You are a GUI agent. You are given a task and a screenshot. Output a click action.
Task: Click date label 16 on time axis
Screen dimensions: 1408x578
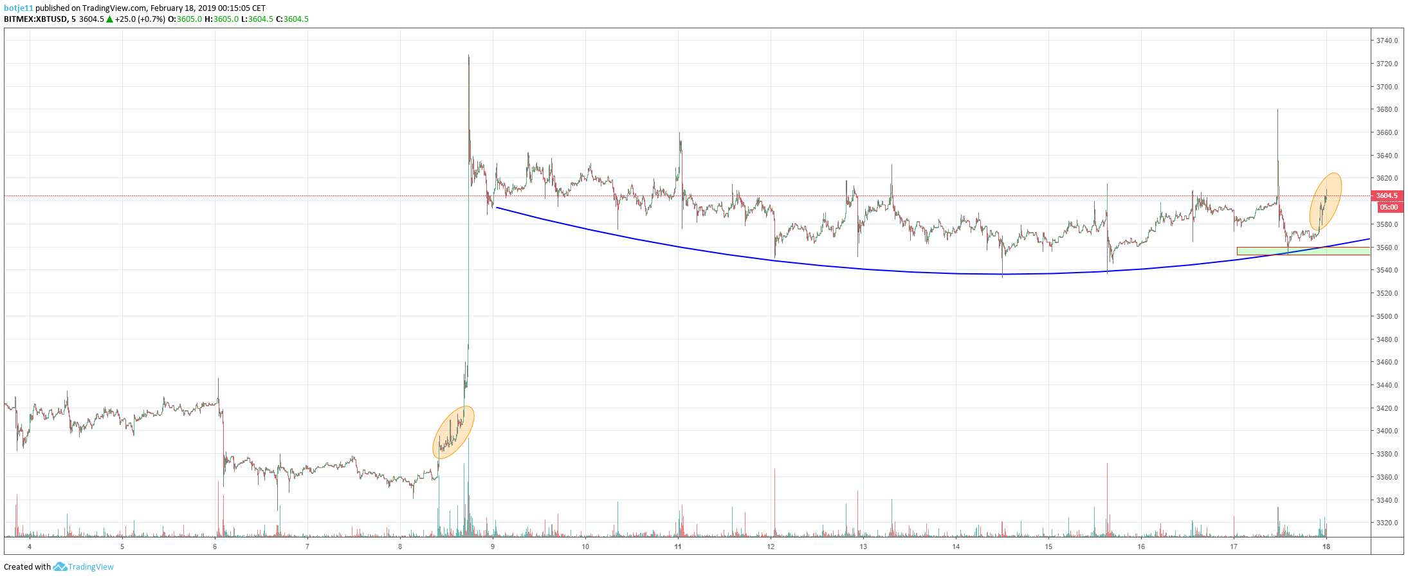1141,547
